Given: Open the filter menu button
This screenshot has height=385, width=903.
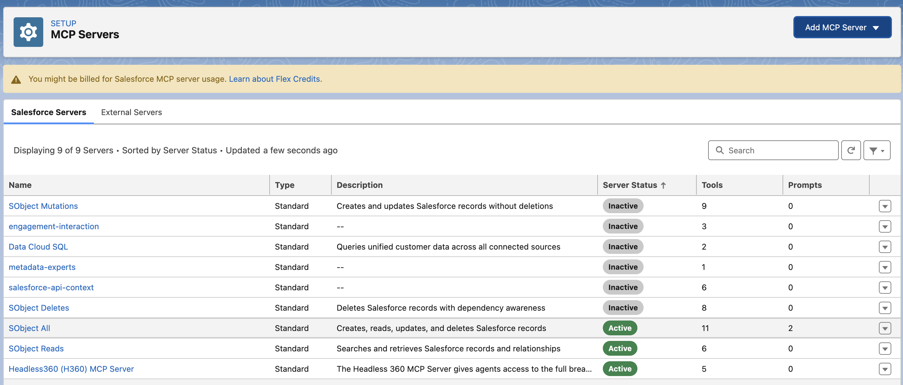Looking at the screenshot, I should pyautogui.click(x=877, y=150).
